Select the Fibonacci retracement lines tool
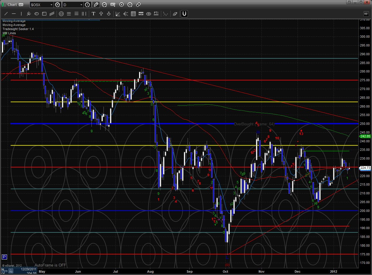The image size is (372, 275). point(69,14)
